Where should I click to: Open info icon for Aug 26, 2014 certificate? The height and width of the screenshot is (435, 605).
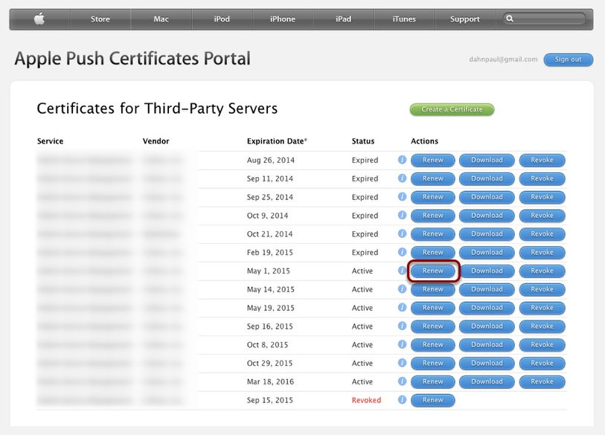[x=402, y=160]
